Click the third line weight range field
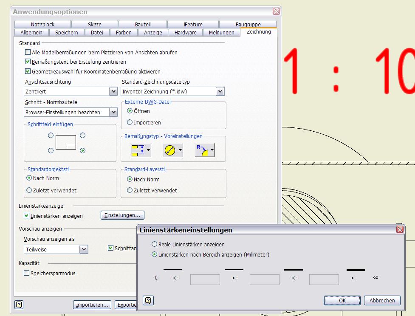 click(324, 279)
